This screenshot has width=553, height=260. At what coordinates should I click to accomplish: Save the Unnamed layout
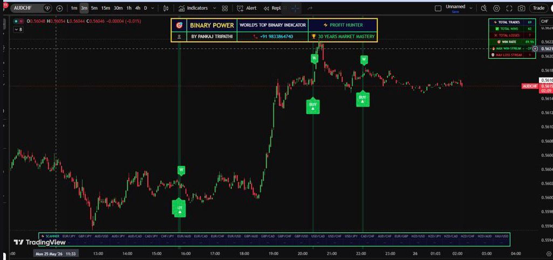pyautogui.click(x=455, y=12)
